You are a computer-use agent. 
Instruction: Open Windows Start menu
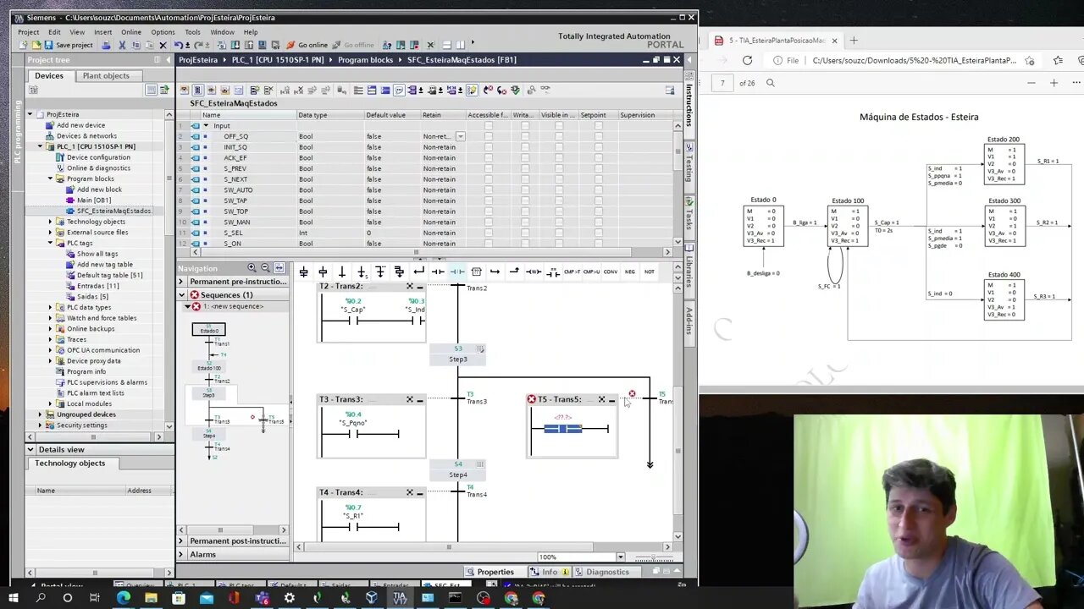point(13,598)
